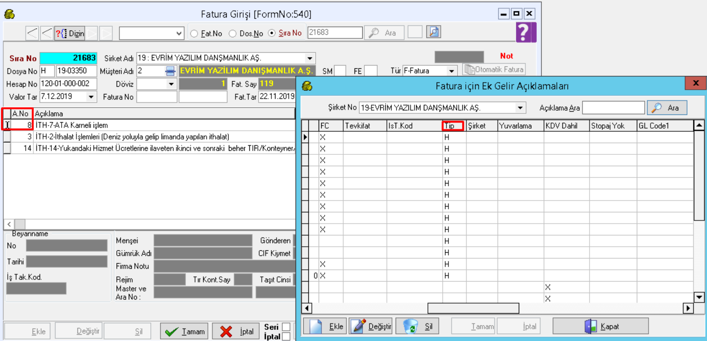Go to next record arrow after Dizin
Image resolution: width=707 pixels, height=341 pixels.
tap(92, 33)
